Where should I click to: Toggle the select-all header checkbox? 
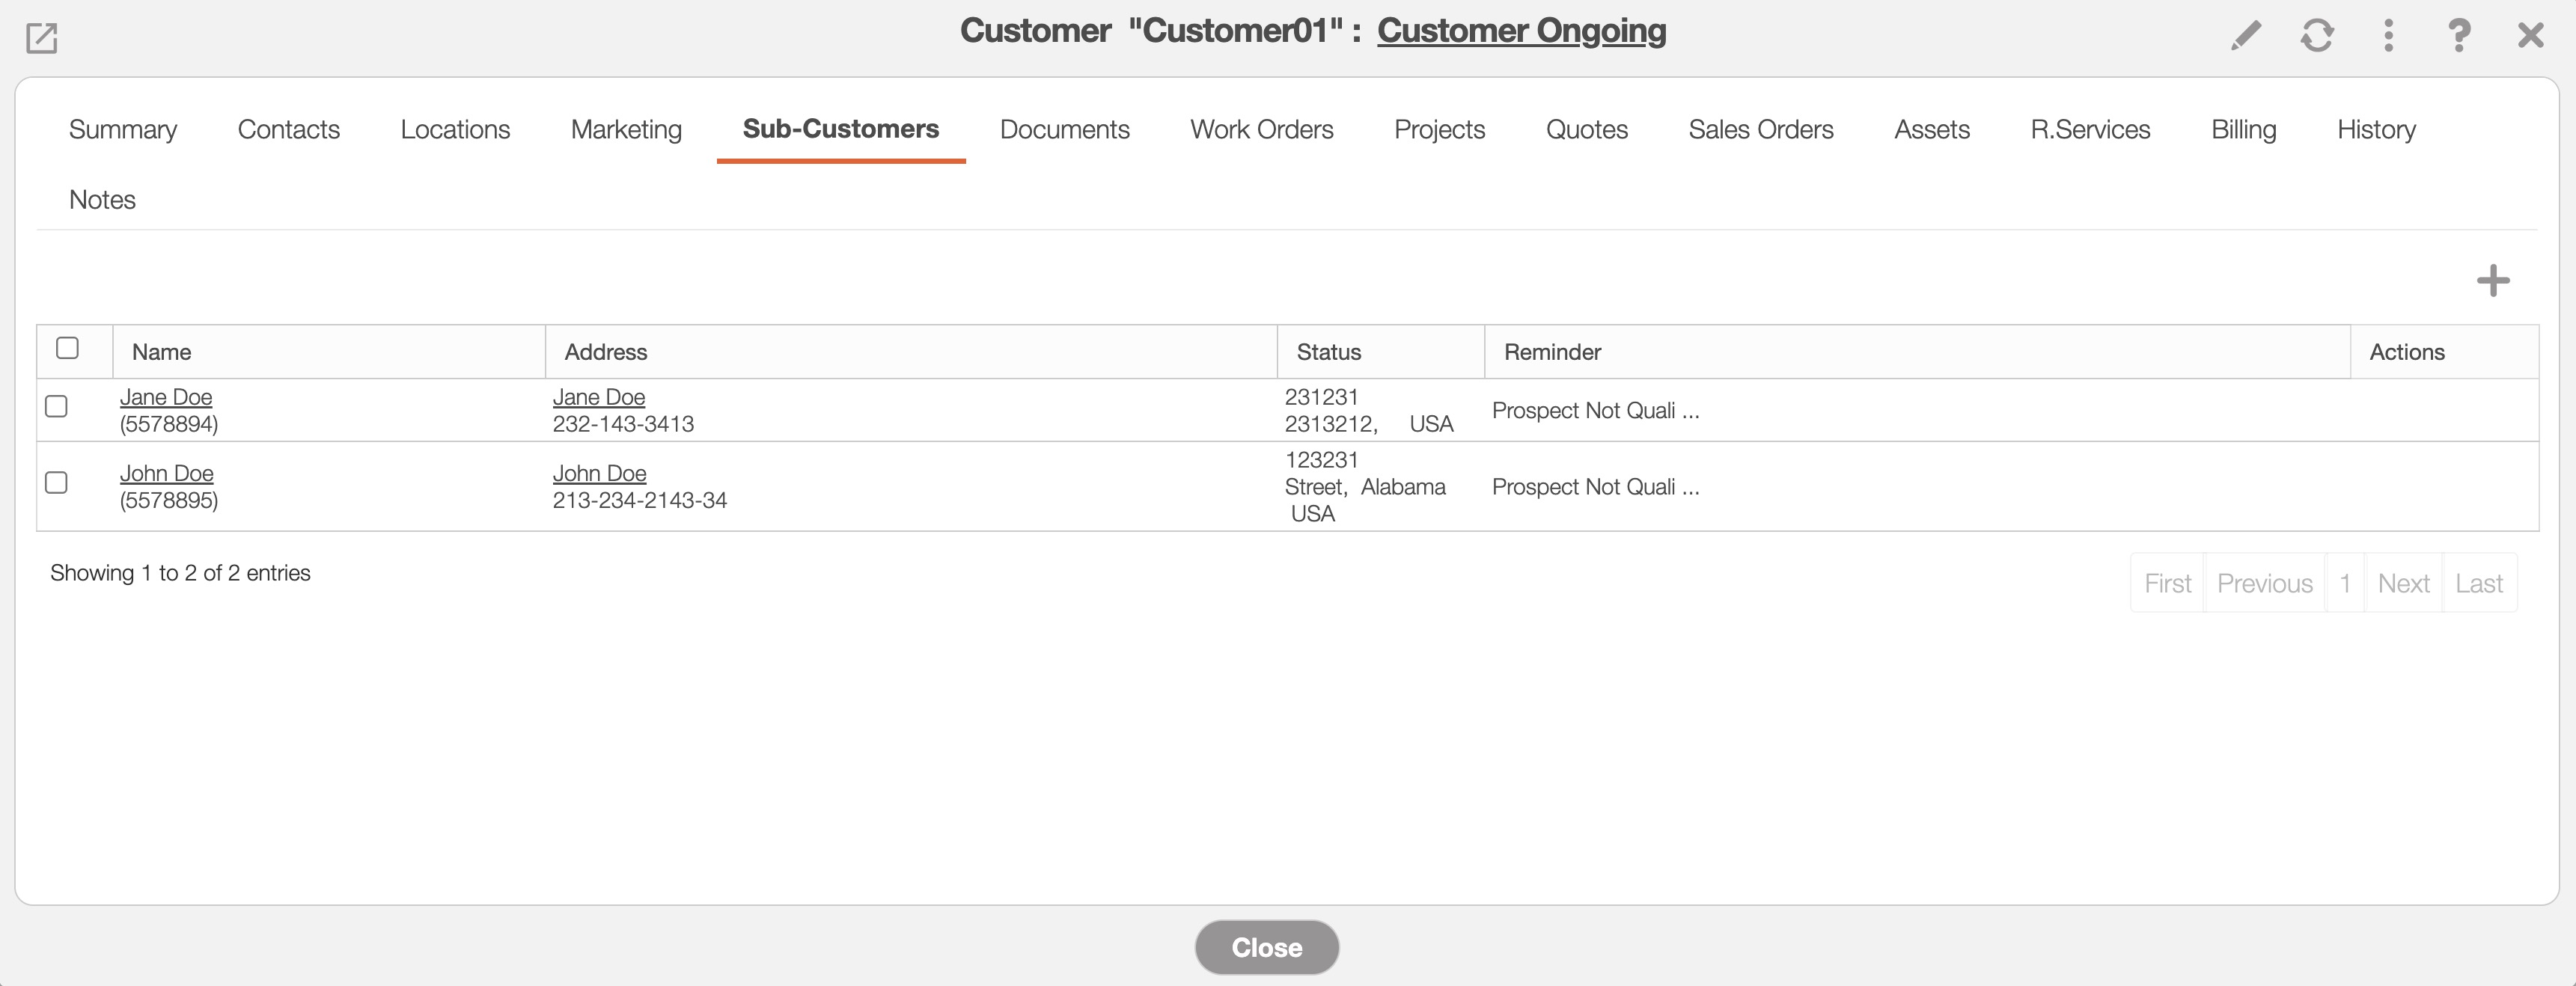(x=67, y=348)
